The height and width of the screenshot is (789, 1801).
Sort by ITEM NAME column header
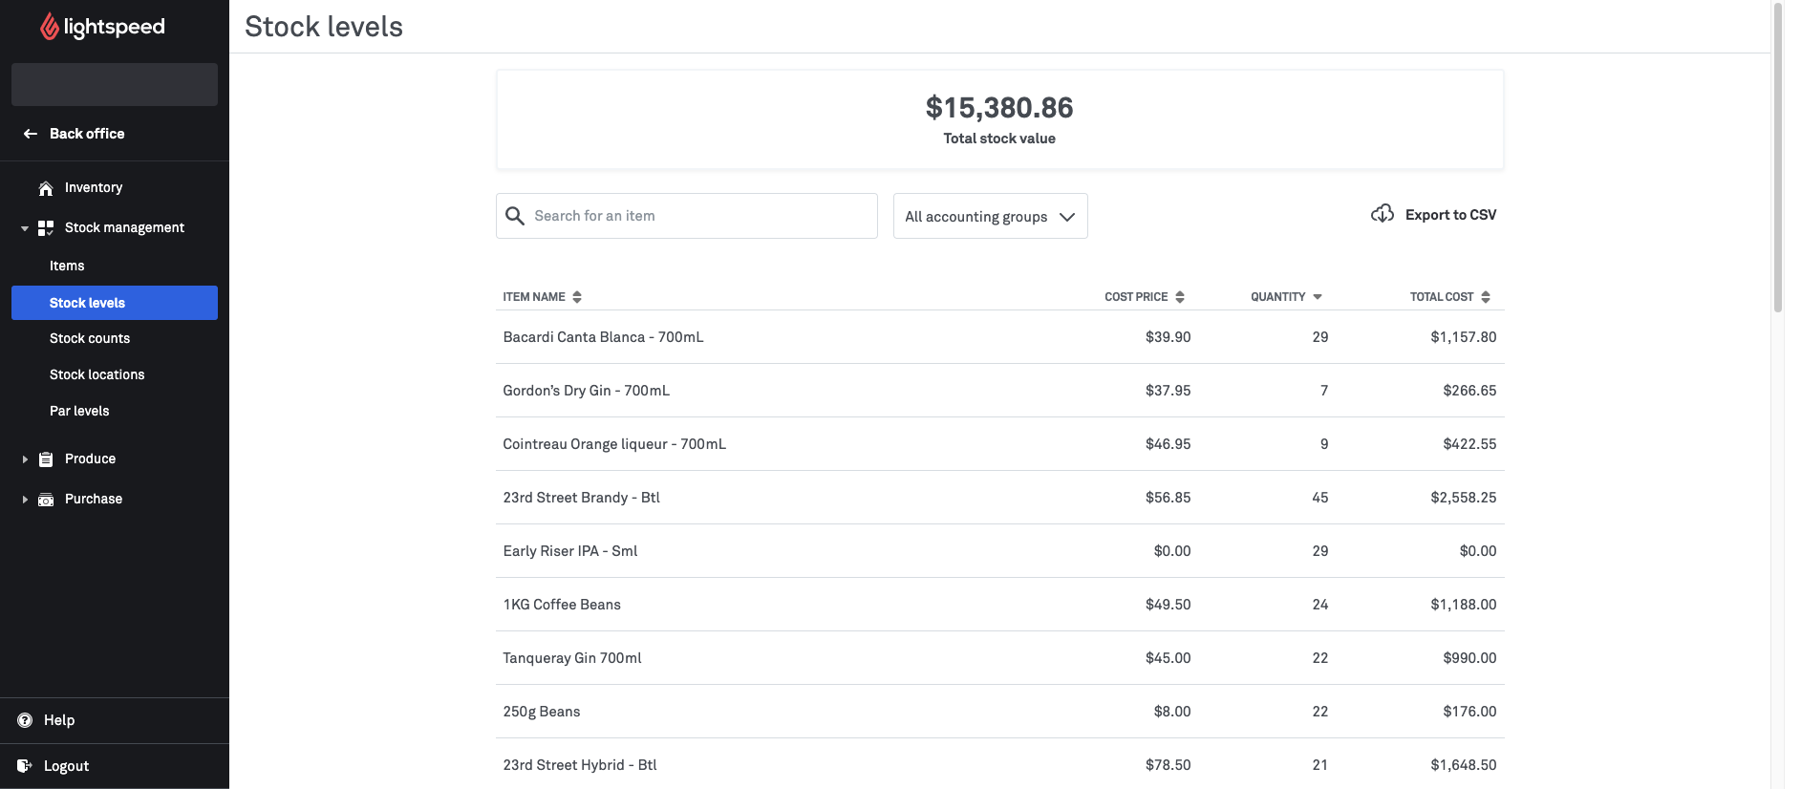point(534,297)
